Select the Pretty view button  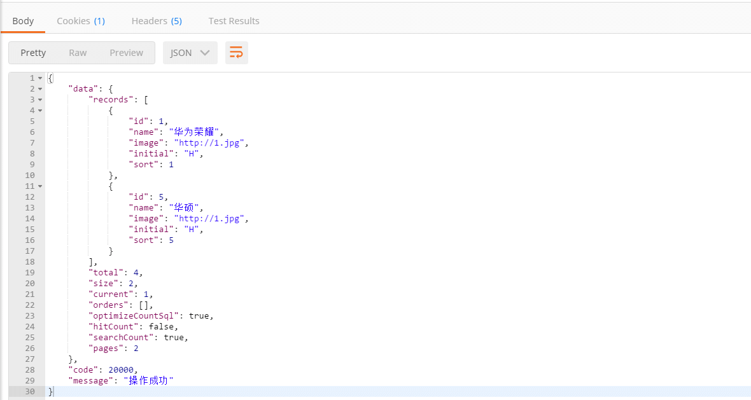pyautogui.click(x=33, y=53)
